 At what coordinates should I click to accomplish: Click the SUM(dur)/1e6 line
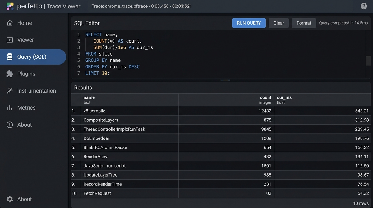[x=123, y=47]
